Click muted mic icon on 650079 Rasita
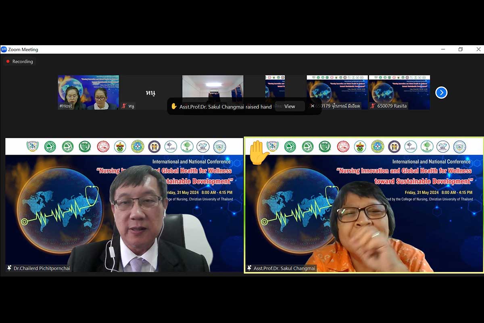This screenshot has width=484, height=323. [x=373, y=106]
